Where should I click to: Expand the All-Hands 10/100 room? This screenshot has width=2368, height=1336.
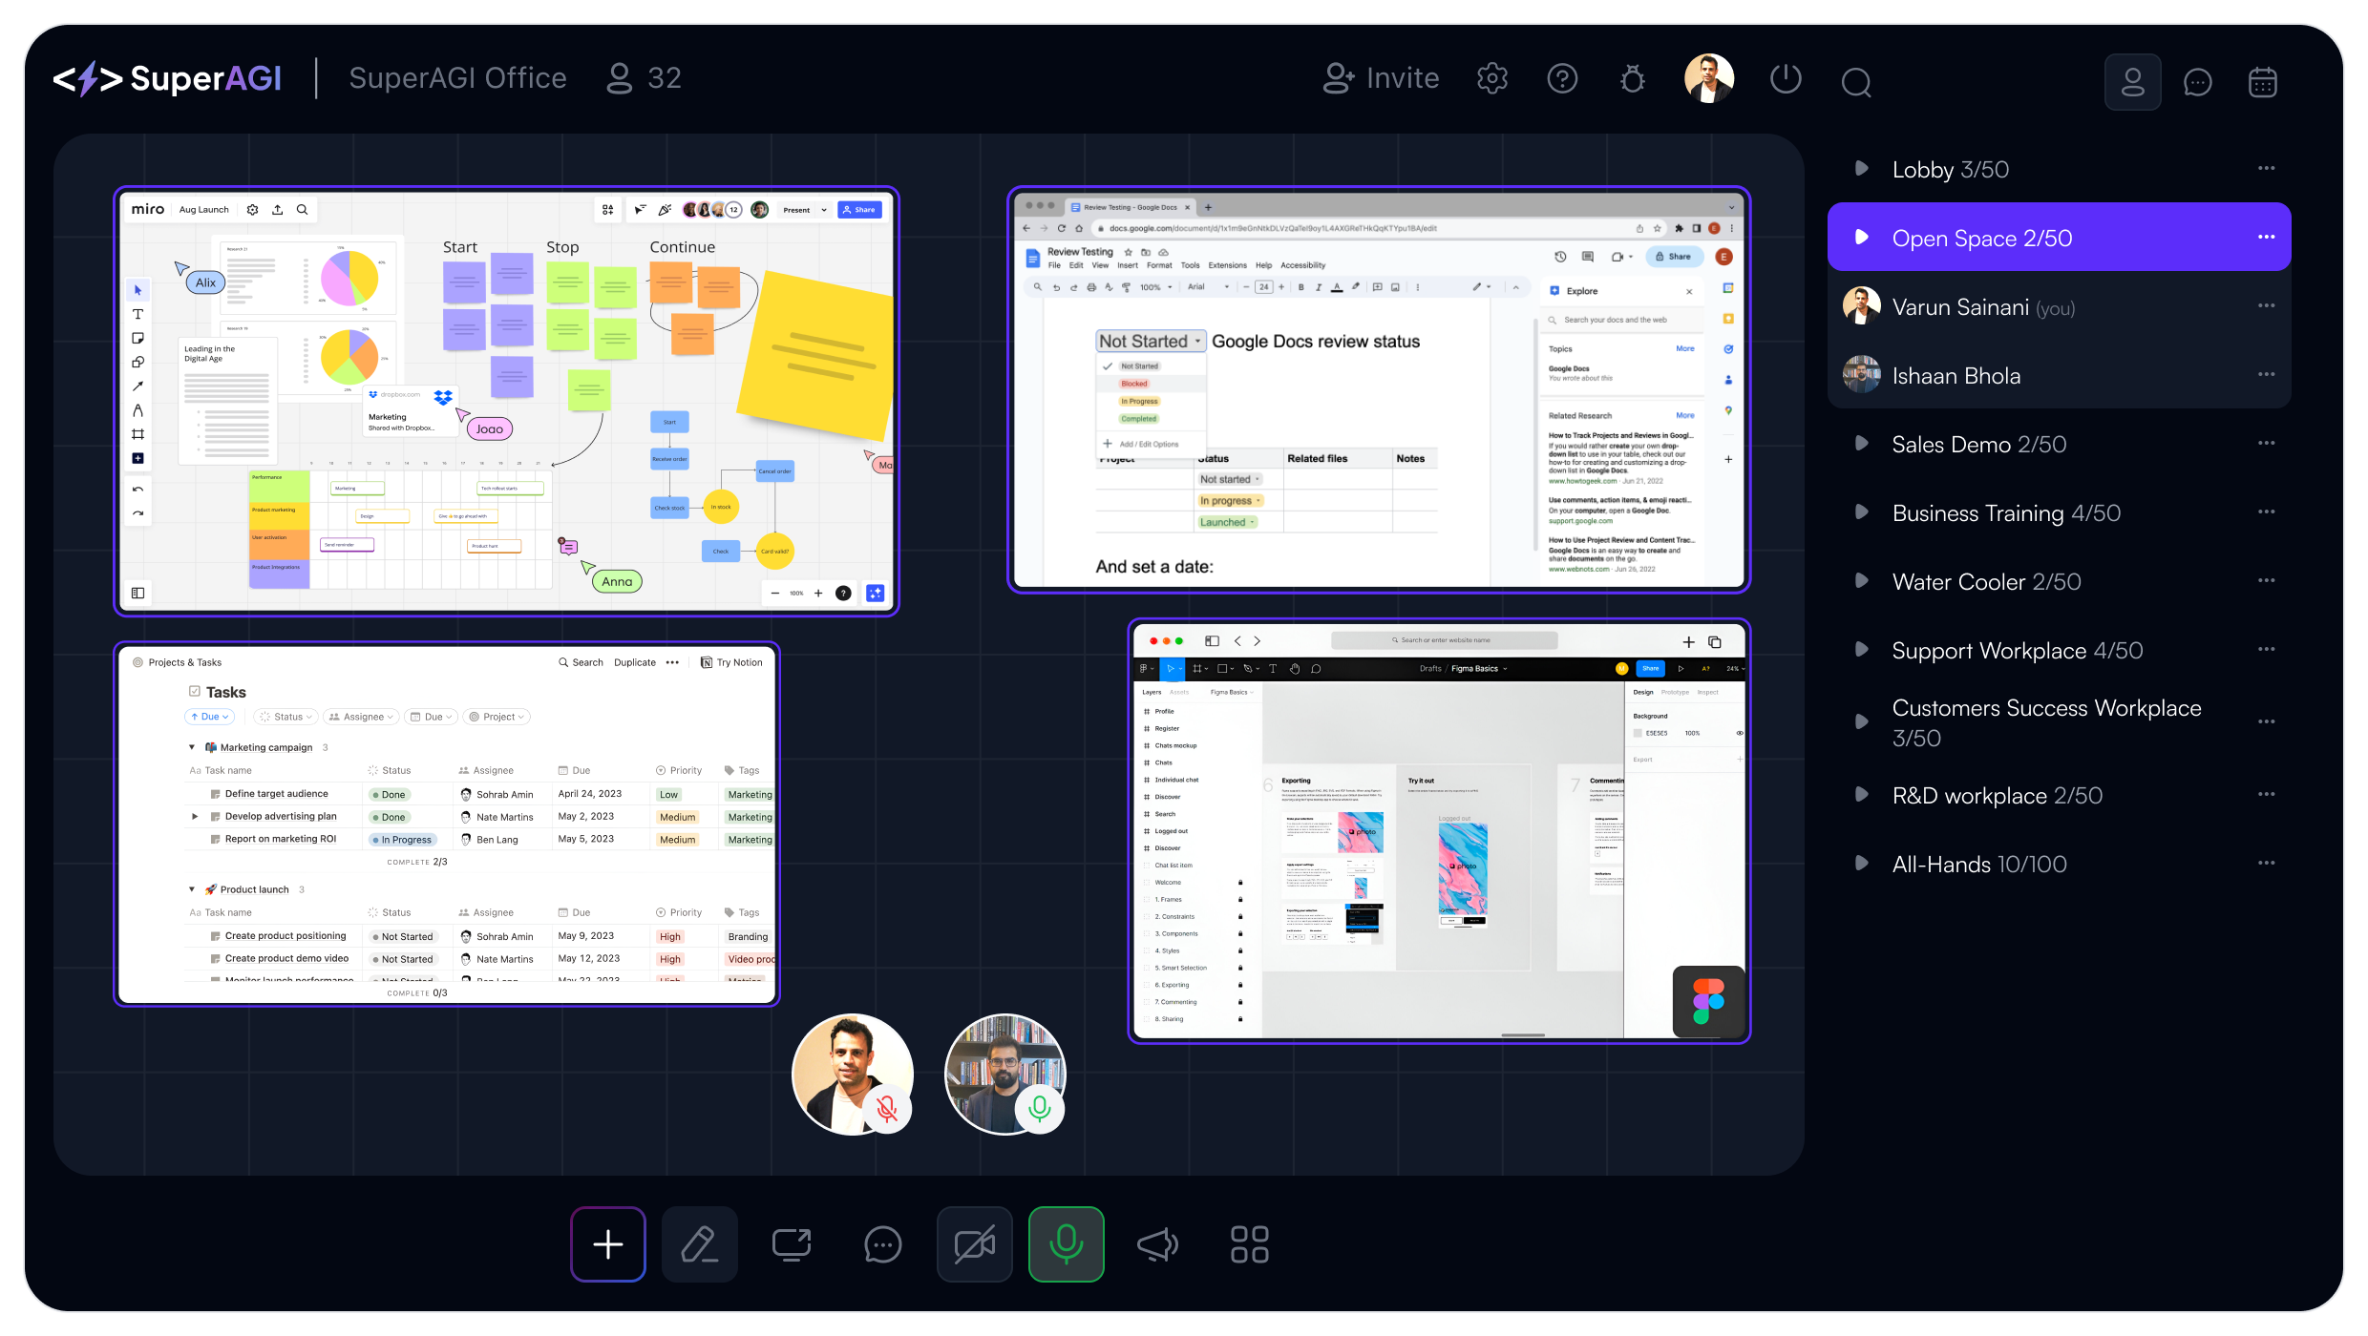(1861, 864)
